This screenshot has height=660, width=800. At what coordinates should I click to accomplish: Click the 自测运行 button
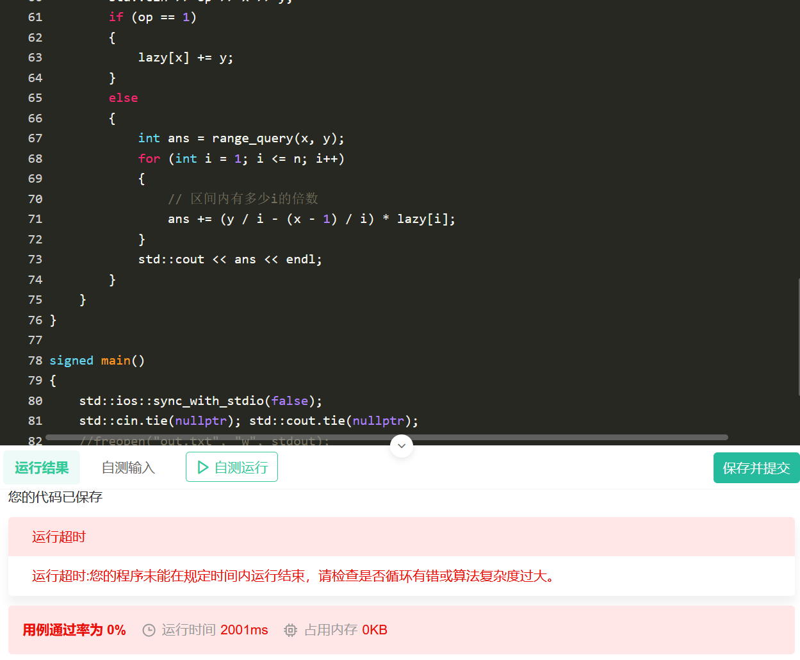(232, 467)
